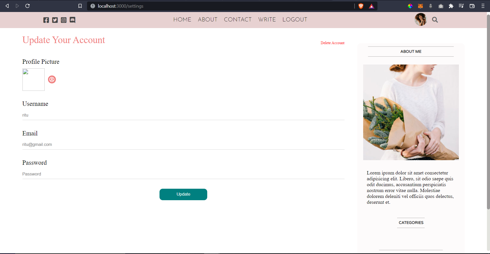
Task: Open the Twitter social icon
Action: (55, 20)
